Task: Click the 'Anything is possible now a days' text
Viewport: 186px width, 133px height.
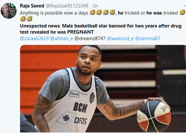Action: click(x=54, y=13)
